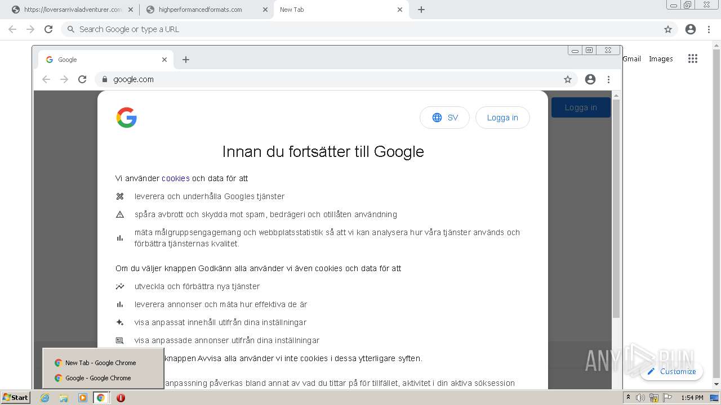Open the network tray icon

[654, 398]
